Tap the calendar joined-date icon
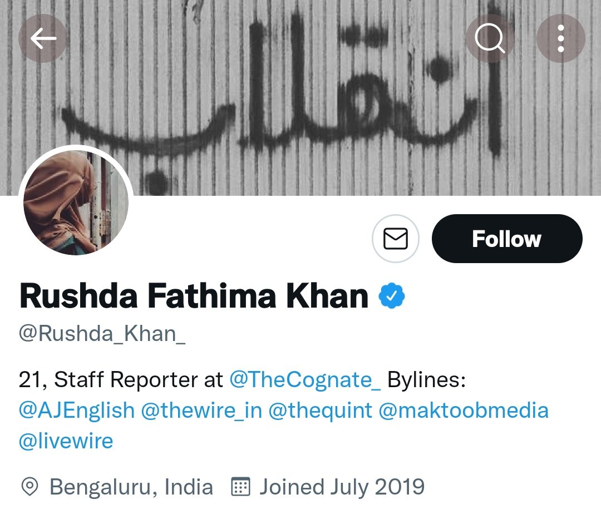The image size is (601, 524). [x=240, y=487]
